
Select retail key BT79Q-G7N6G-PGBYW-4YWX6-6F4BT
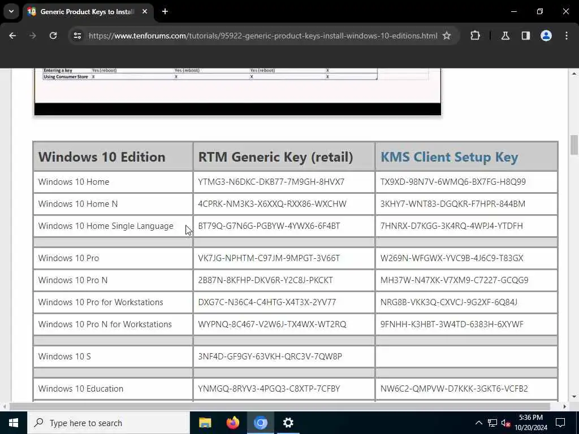[x=269, y=226]
